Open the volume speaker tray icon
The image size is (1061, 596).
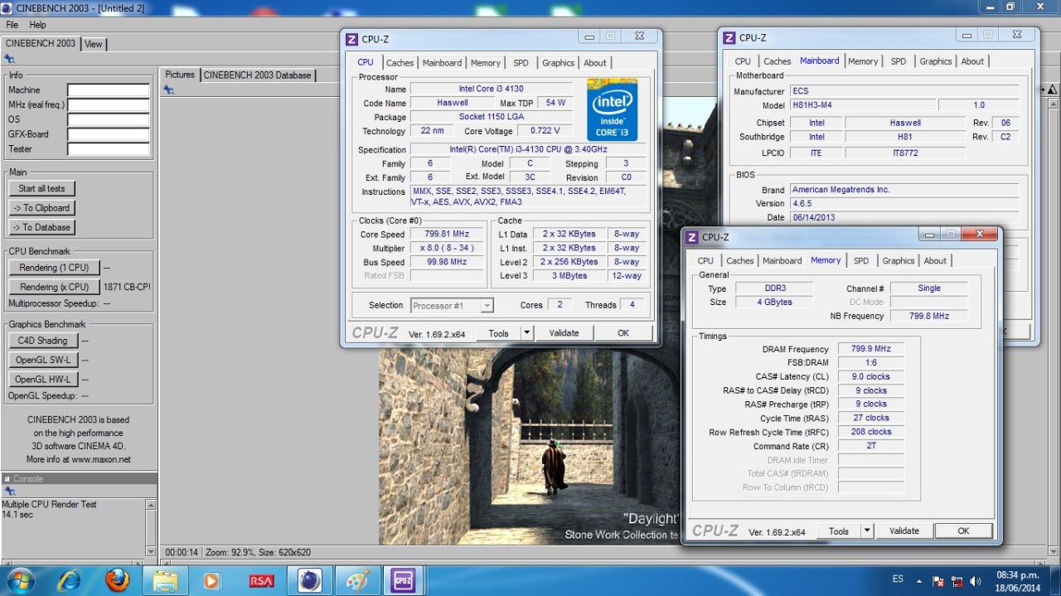[x=974, y=580]
